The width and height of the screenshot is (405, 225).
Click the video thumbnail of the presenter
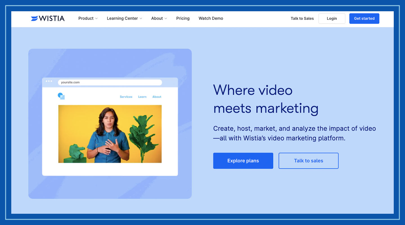click(110, 134)
